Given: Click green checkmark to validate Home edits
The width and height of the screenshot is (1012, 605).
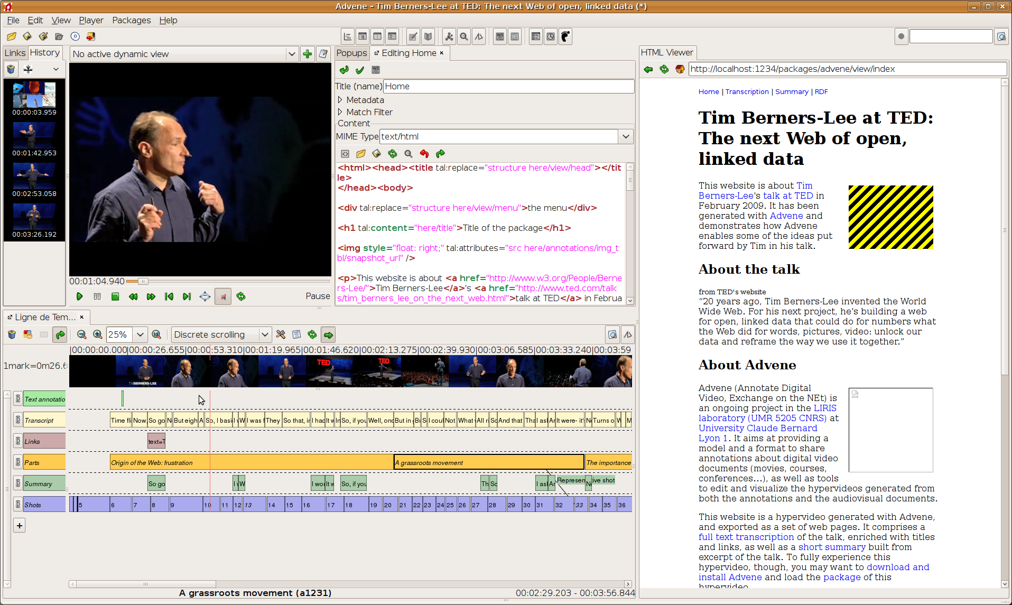Looking at the screenshot, I should 360,70.
